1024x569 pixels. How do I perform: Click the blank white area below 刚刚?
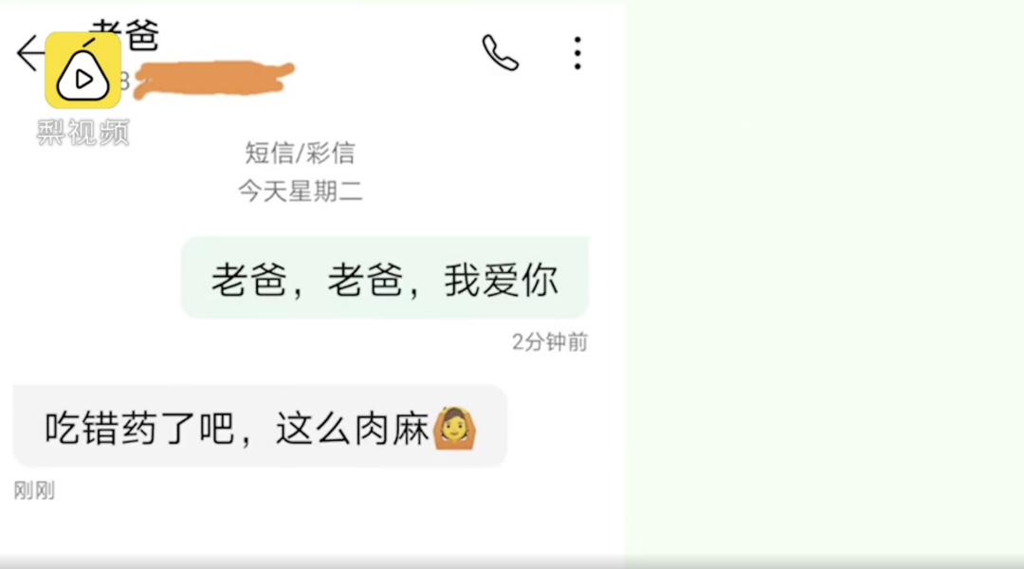pyautogui.click(x=312, y=529)
